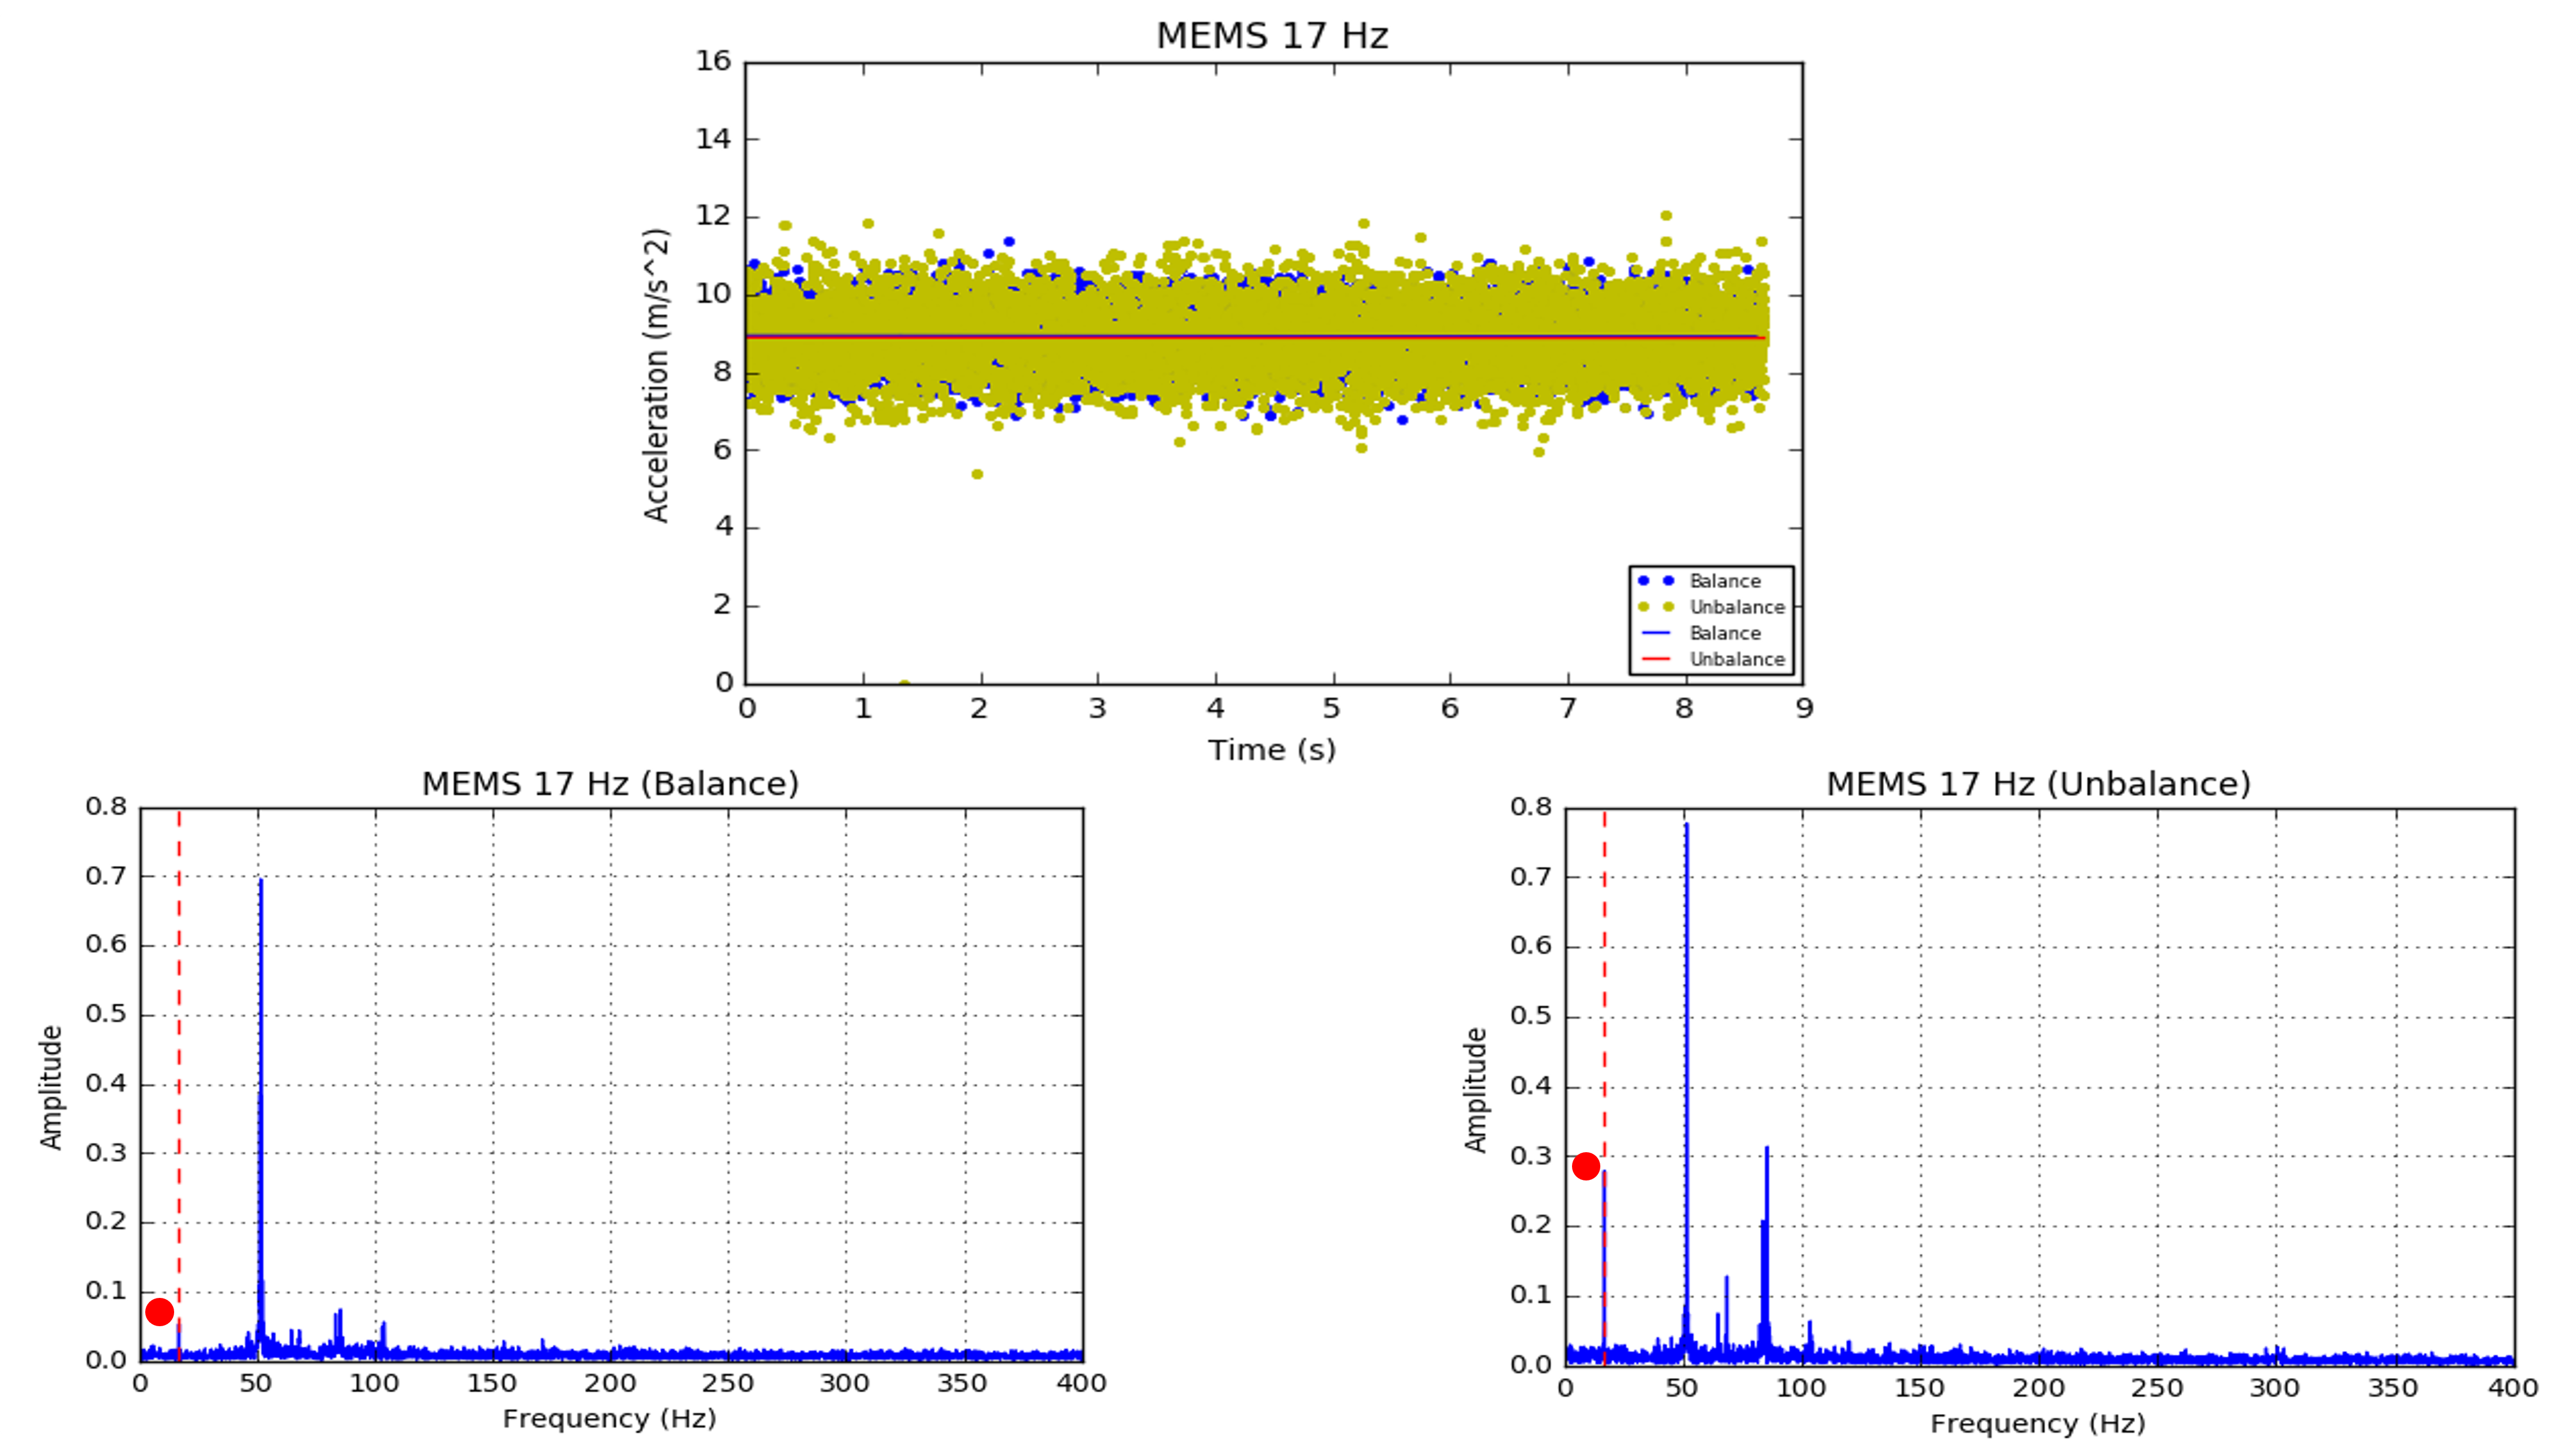The width and height of the screenshot is (2559, 1456).
Task: Click the lone yellow outlier point near 2 seconds
Action: click(x=978, y=474)
